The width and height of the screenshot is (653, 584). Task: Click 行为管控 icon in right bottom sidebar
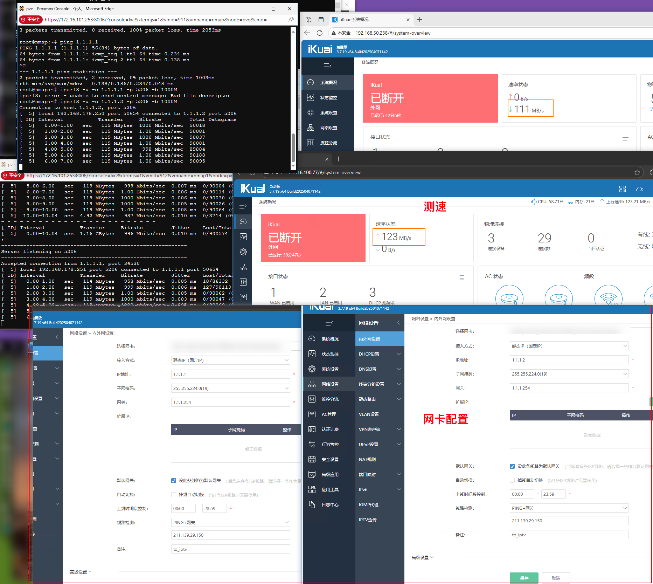[312, 444]
